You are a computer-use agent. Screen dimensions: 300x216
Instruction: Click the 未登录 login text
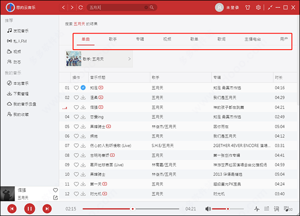tap(232, 8)
